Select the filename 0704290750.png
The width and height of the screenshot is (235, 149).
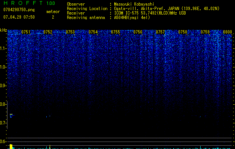tap(19, 10)
